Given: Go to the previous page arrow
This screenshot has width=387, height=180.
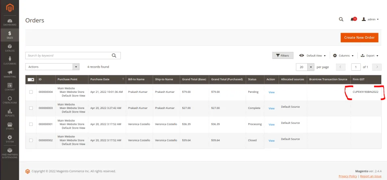Looking at the screenshot, I should tap(341, 67).
